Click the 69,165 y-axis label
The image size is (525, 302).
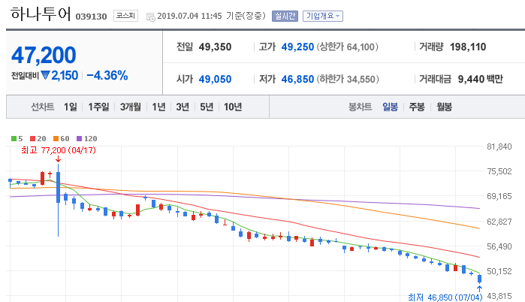pos(499,196)
